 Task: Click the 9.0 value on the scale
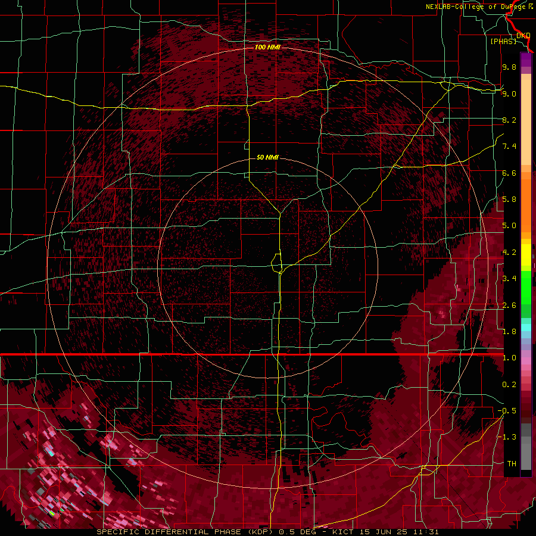coord(509,94)
